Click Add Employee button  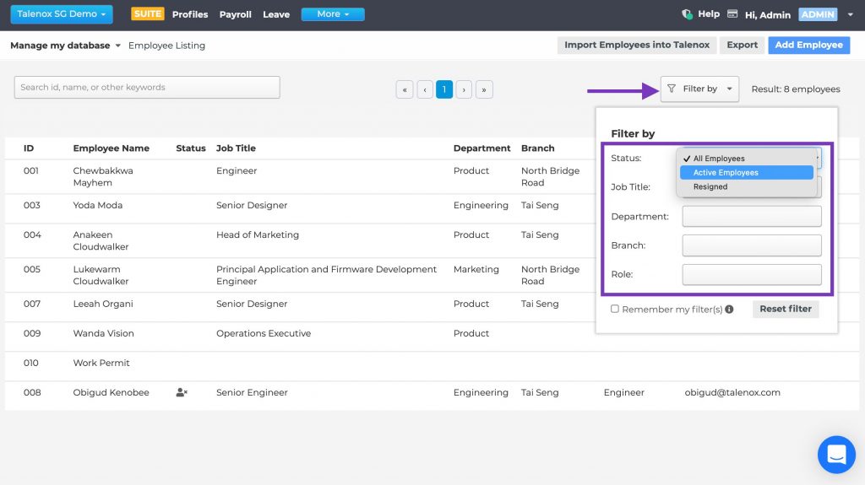(808, 46)
